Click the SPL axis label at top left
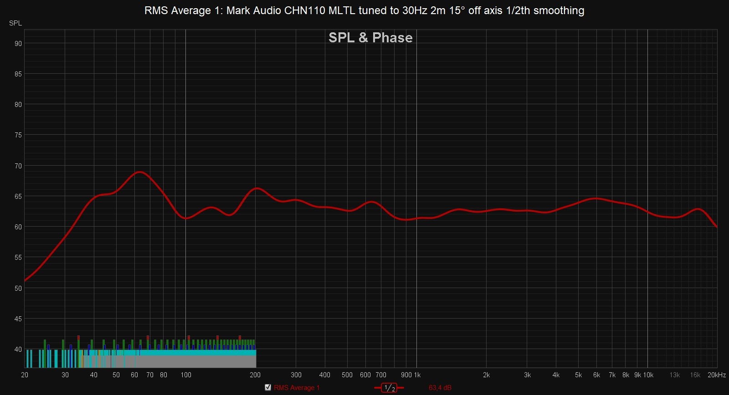 pyautogui.click(x=15, y=23)
